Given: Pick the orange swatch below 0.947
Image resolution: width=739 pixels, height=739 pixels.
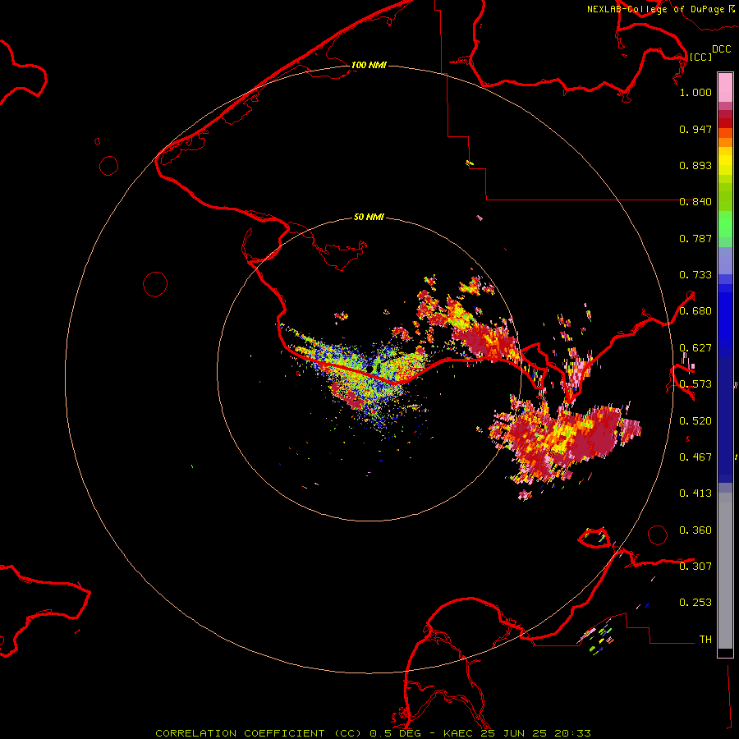Looking at the screenshot, I should click(725, 142).
